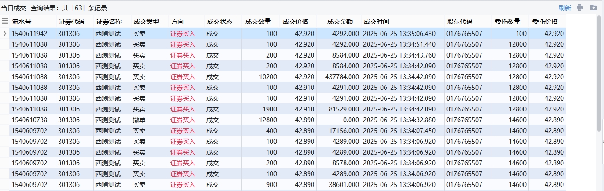Select the amount cell 38601.000
604x191 pixels.
pyautogui.click(x=344, y=185)
